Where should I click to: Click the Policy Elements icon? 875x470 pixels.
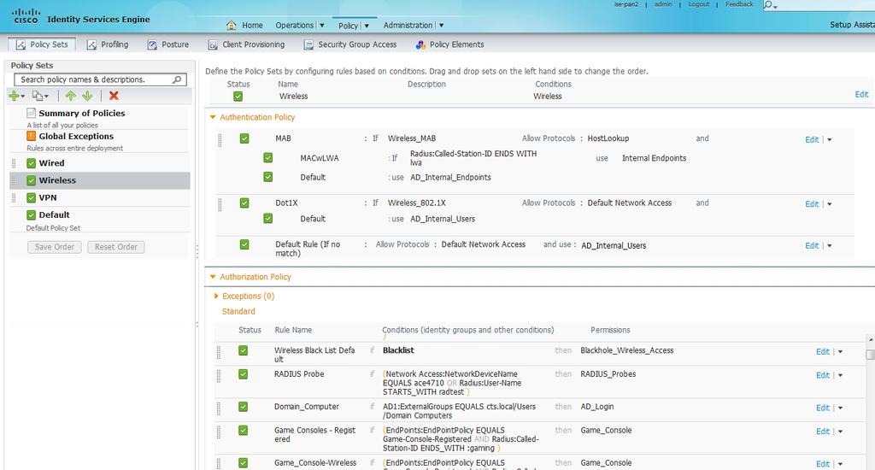pos(420,44)
